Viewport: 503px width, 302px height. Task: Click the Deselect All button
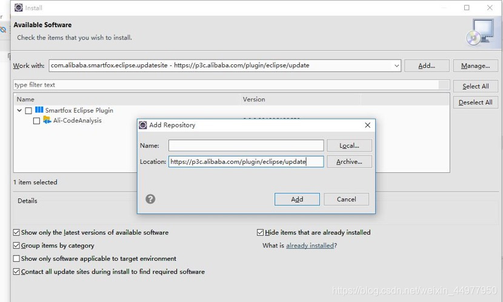[475, 102]
